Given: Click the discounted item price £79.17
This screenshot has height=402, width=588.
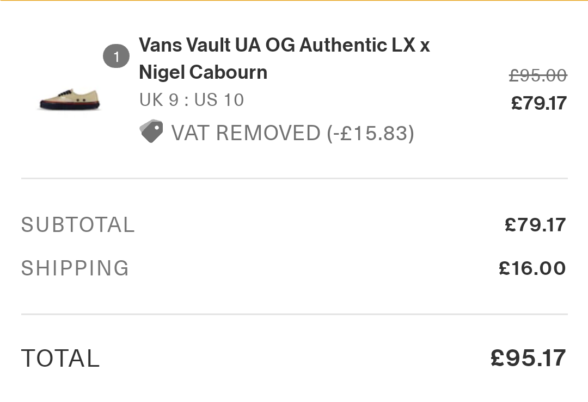Looking at the screenshot, I should (538, 103).
